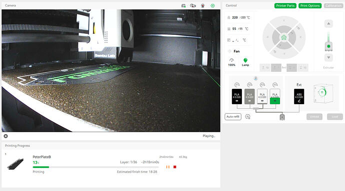Image resolution: width=345 pixels, height=191 pixels.
Task: Click the 'Camera' panel title
Action: [10, 5]
